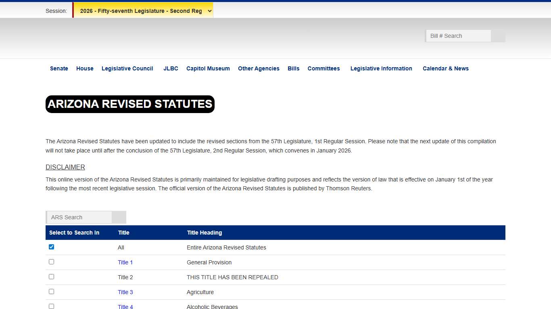View the Committees section
551x309 pixels.
coord(324,68)
